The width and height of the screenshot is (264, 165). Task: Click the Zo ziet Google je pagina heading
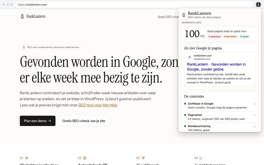[203, 48]
